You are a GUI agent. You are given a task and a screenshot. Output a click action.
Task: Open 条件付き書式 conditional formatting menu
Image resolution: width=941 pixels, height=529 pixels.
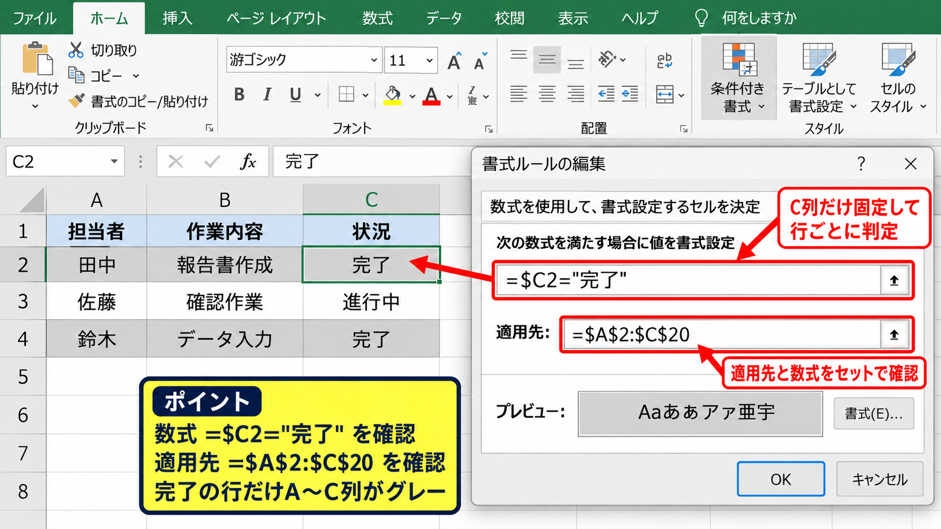coord(738,78)
